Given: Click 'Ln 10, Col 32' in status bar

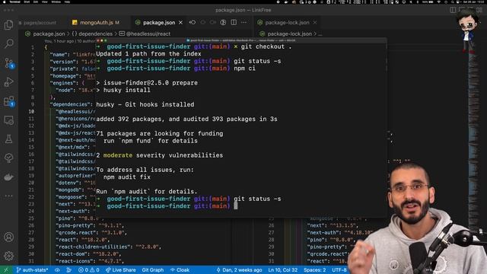Looking at the screenshot, I should click(282, 270).
